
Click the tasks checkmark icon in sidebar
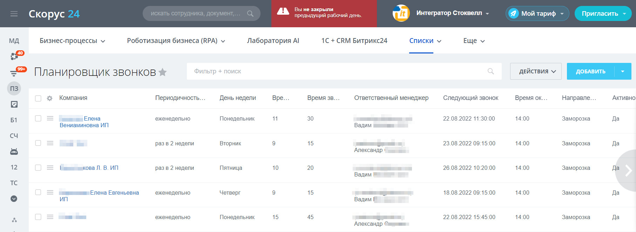(x=14, y=104)
